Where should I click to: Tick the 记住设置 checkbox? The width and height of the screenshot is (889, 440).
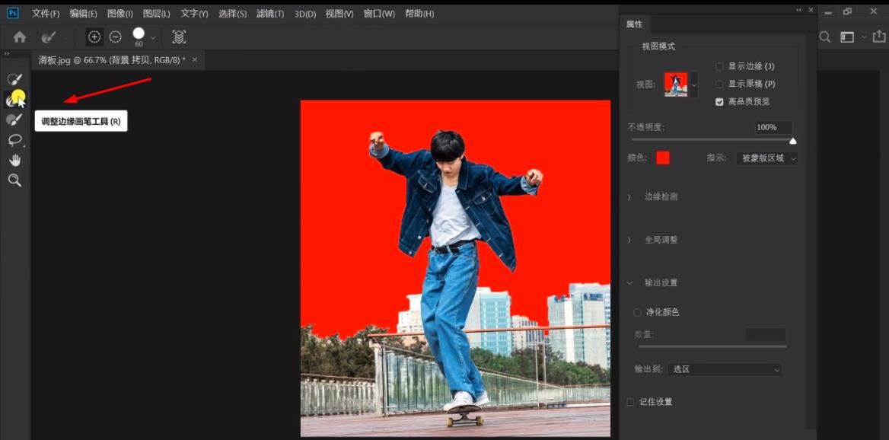pyautogui.click(x=630, y=401)
